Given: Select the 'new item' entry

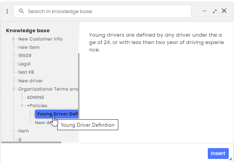Looking at the screenshot, I should 29,47.
